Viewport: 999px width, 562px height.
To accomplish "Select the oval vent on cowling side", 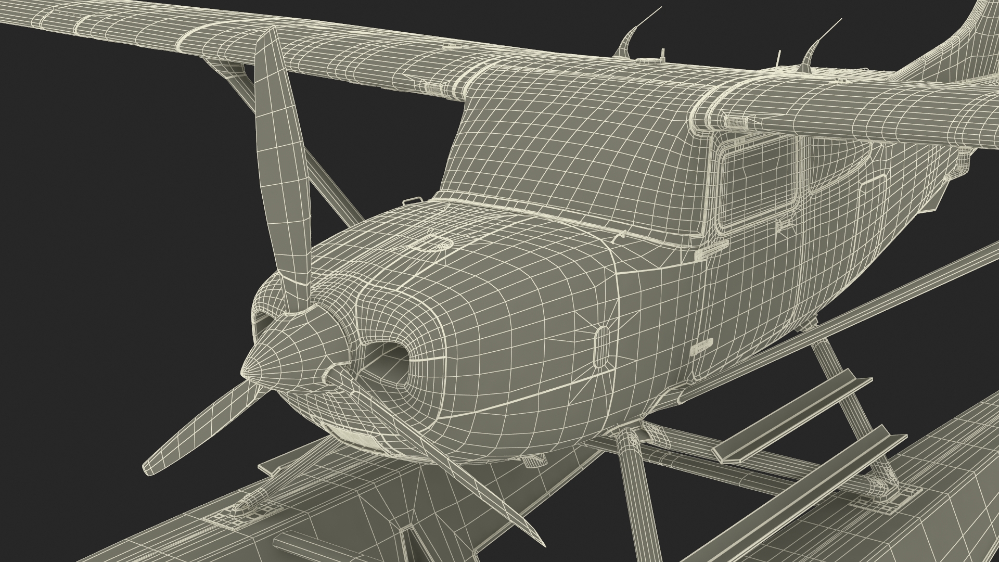I will tap(601, 347).
